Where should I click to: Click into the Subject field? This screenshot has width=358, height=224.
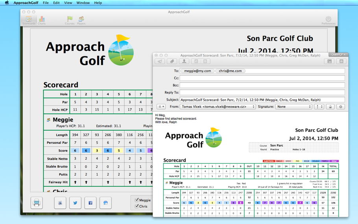pos(262,100)
